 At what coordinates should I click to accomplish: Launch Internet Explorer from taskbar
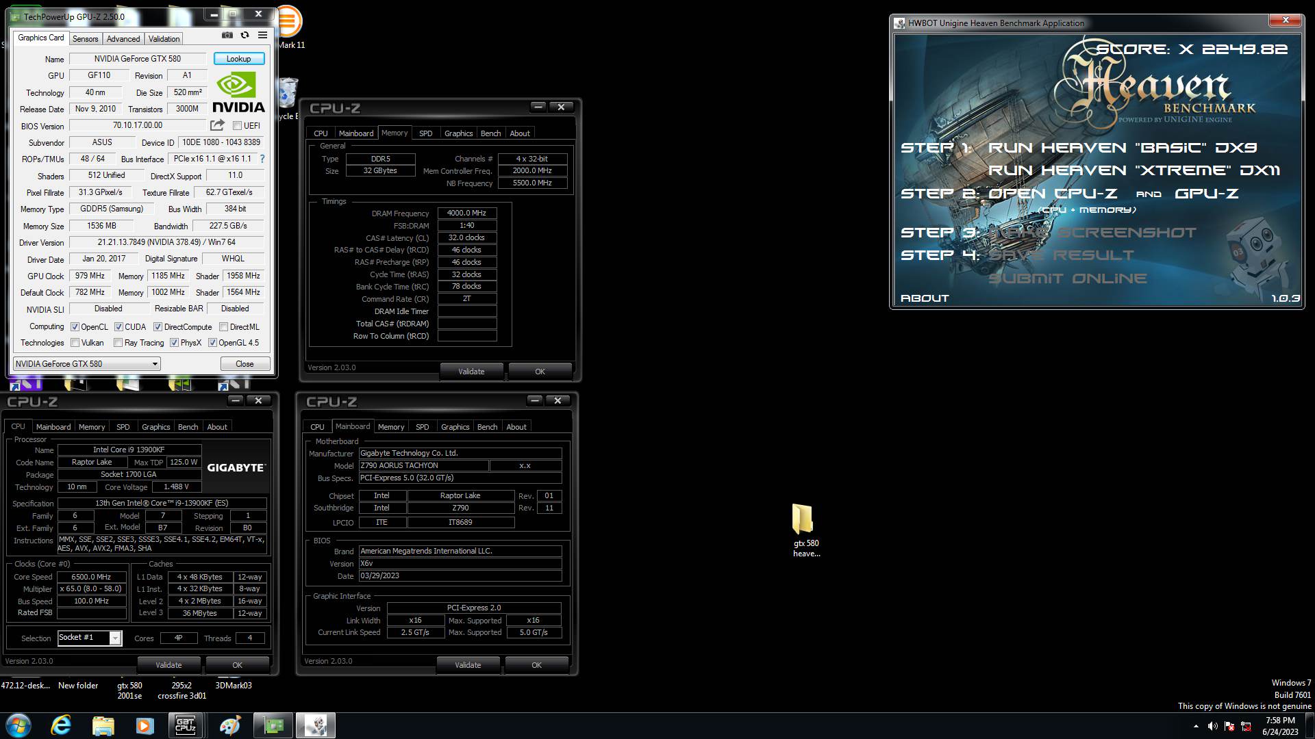click(61, 725)
